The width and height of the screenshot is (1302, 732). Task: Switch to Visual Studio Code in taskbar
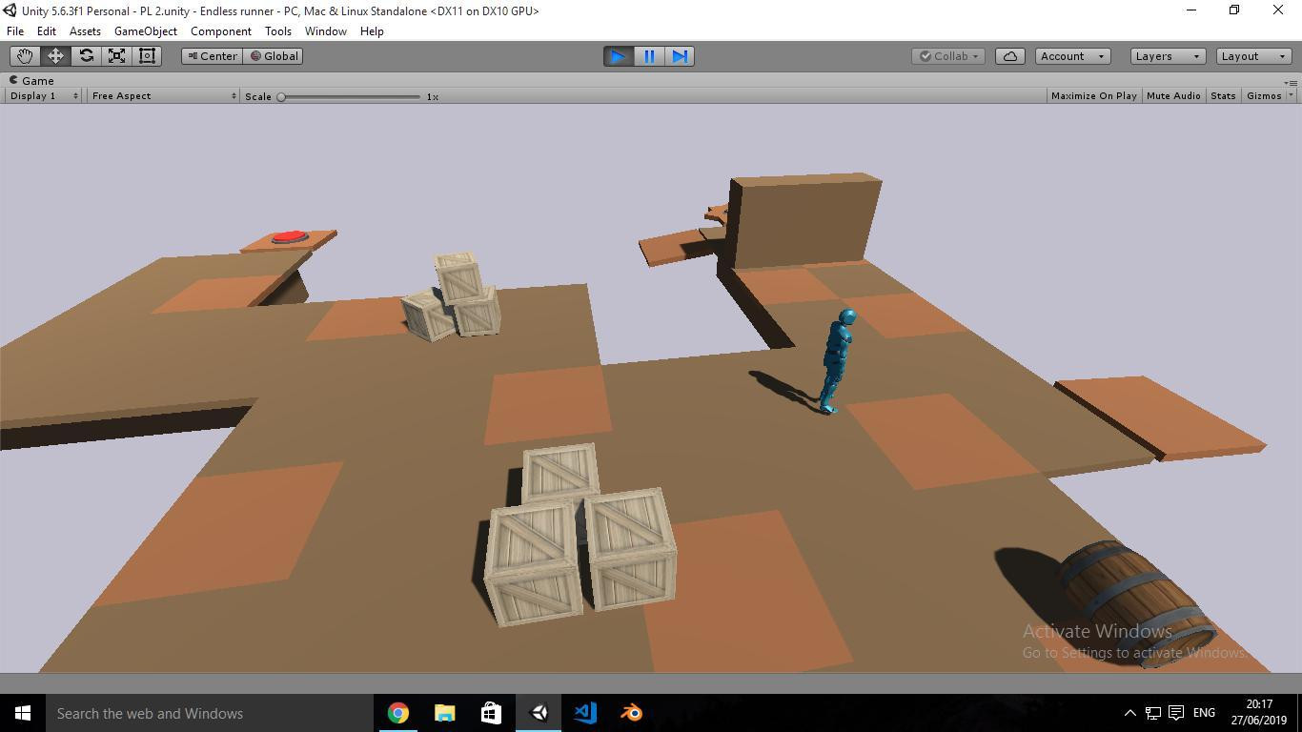584,713
